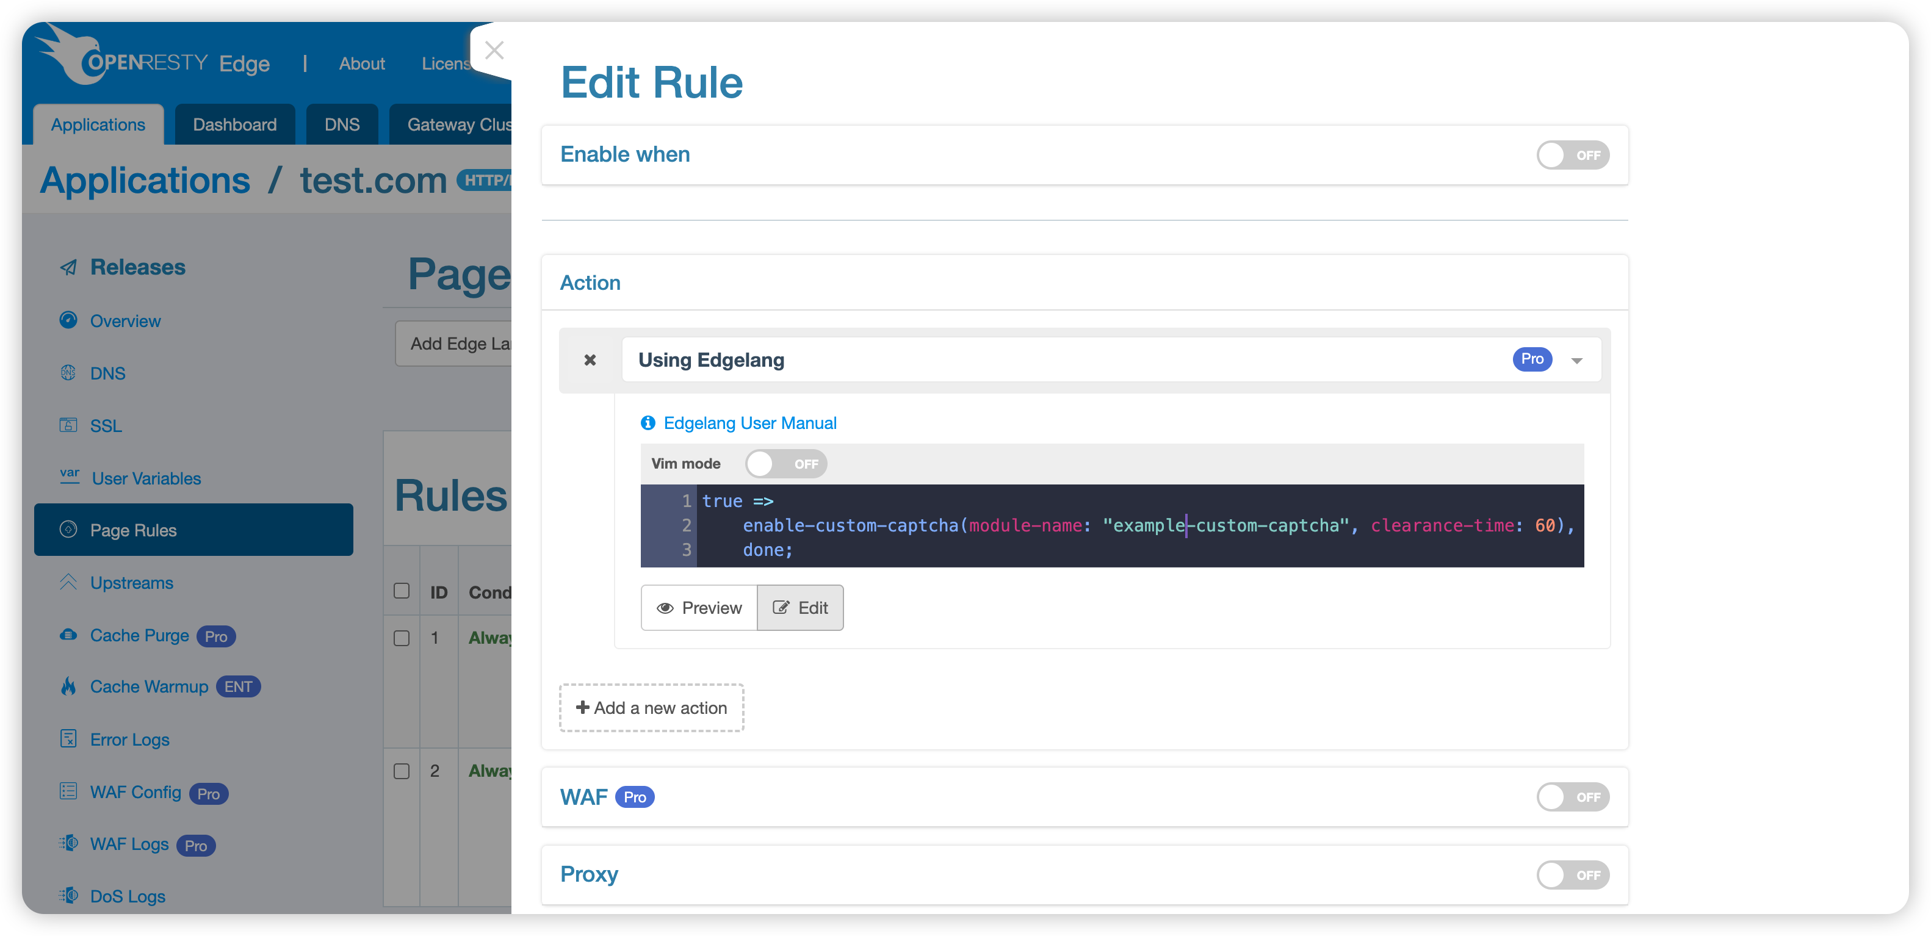Click the Preview button under code editor

699,608
